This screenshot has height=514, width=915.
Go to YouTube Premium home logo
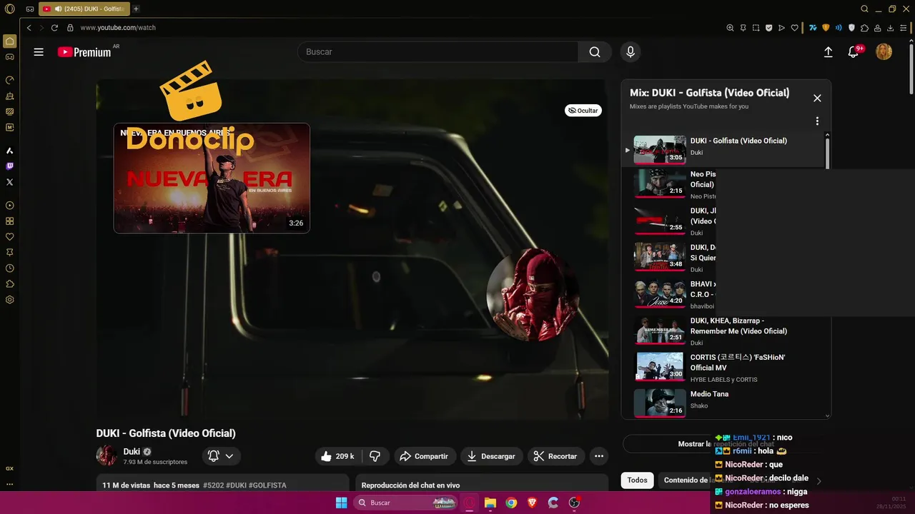tap(84, 52)
